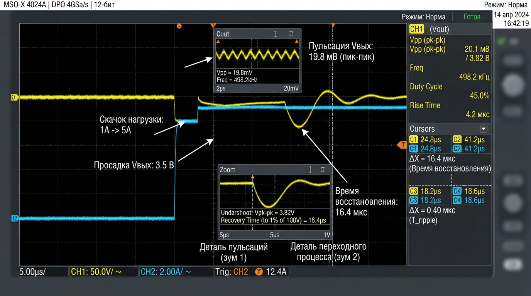531x296 pixels.
Task: Click the Cout window title
Action: point(223,34)
